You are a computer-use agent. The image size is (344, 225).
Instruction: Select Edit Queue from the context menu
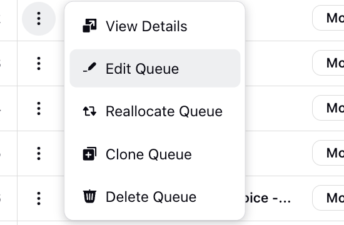pyautogui.click(x=155, y=68)
